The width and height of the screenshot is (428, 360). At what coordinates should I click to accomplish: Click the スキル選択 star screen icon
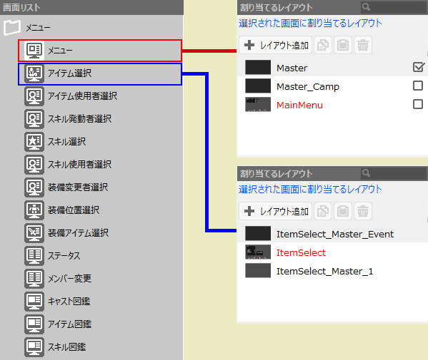34,142
